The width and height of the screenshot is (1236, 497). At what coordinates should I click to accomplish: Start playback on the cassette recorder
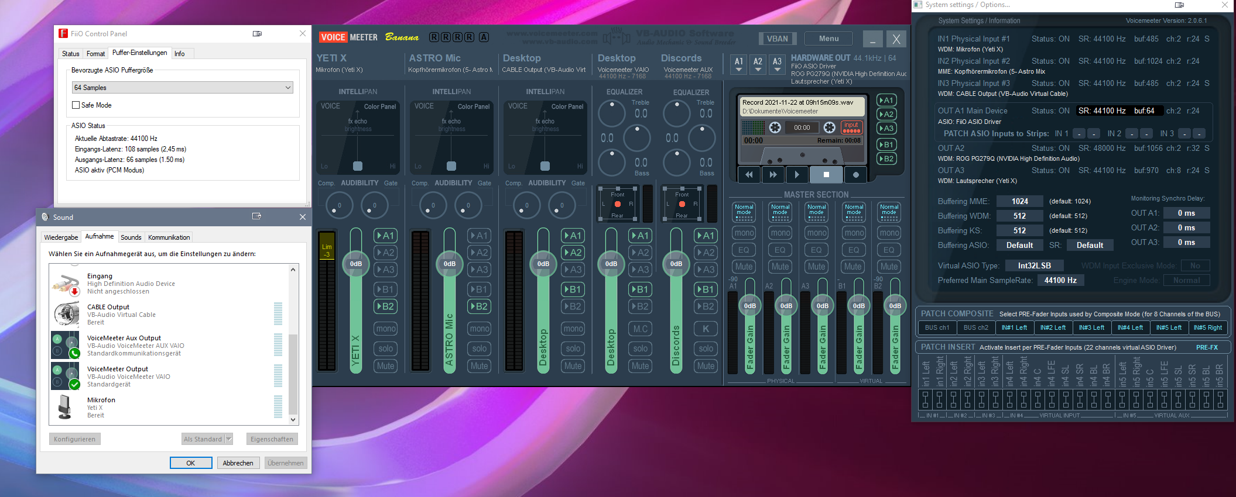tap(797, 174)
